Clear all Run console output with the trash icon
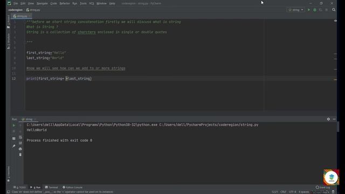The height and width of the screenshot is (194, 345). click(20, 155)
